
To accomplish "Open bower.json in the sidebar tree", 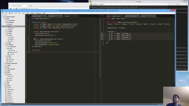I will pos(10,99).
